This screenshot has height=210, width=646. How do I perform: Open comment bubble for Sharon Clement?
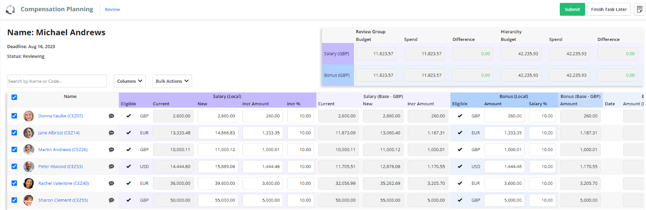coord(112,200)
